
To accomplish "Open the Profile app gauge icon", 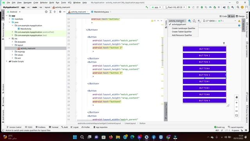I will [x=210, y=7].
